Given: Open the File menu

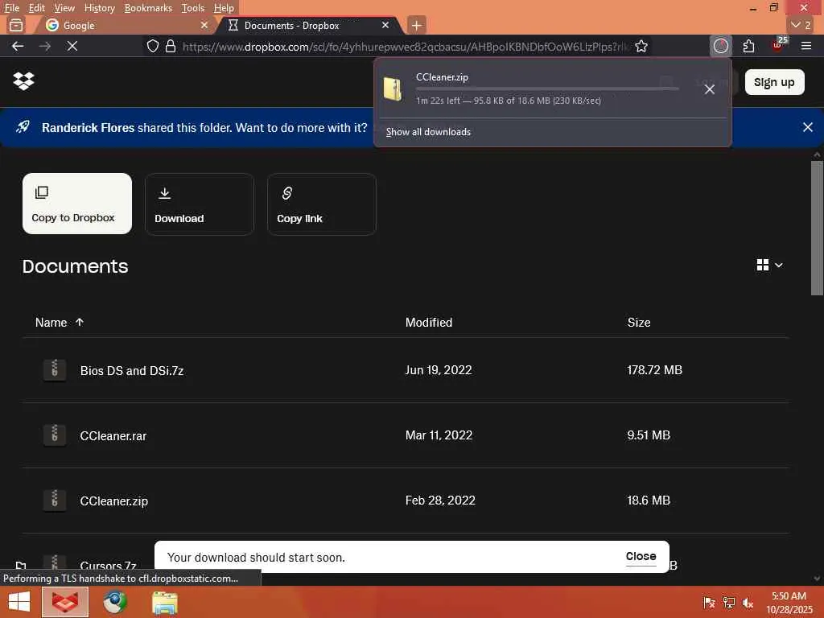Looking at the screenshot, I should tap(11, 8).
